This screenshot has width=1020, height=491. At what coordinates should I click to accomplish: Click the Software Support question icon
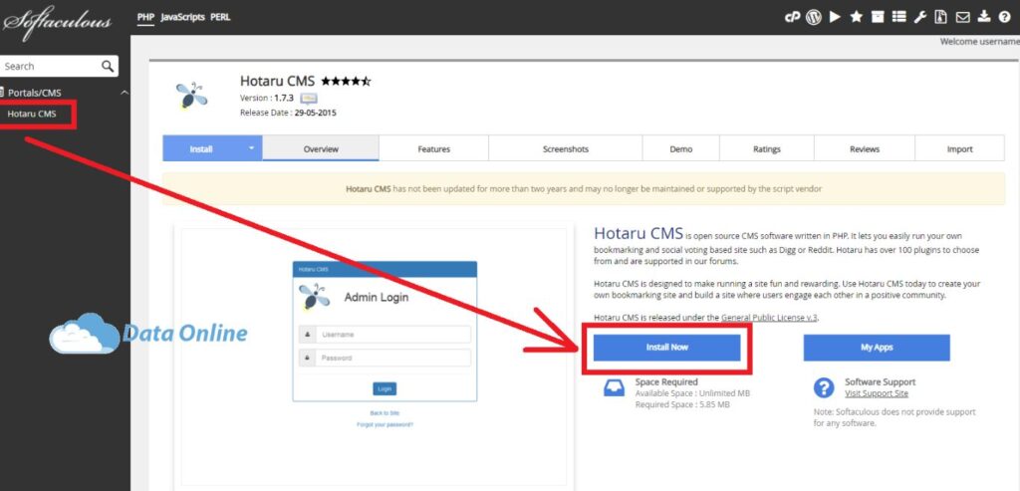point(824,388)
